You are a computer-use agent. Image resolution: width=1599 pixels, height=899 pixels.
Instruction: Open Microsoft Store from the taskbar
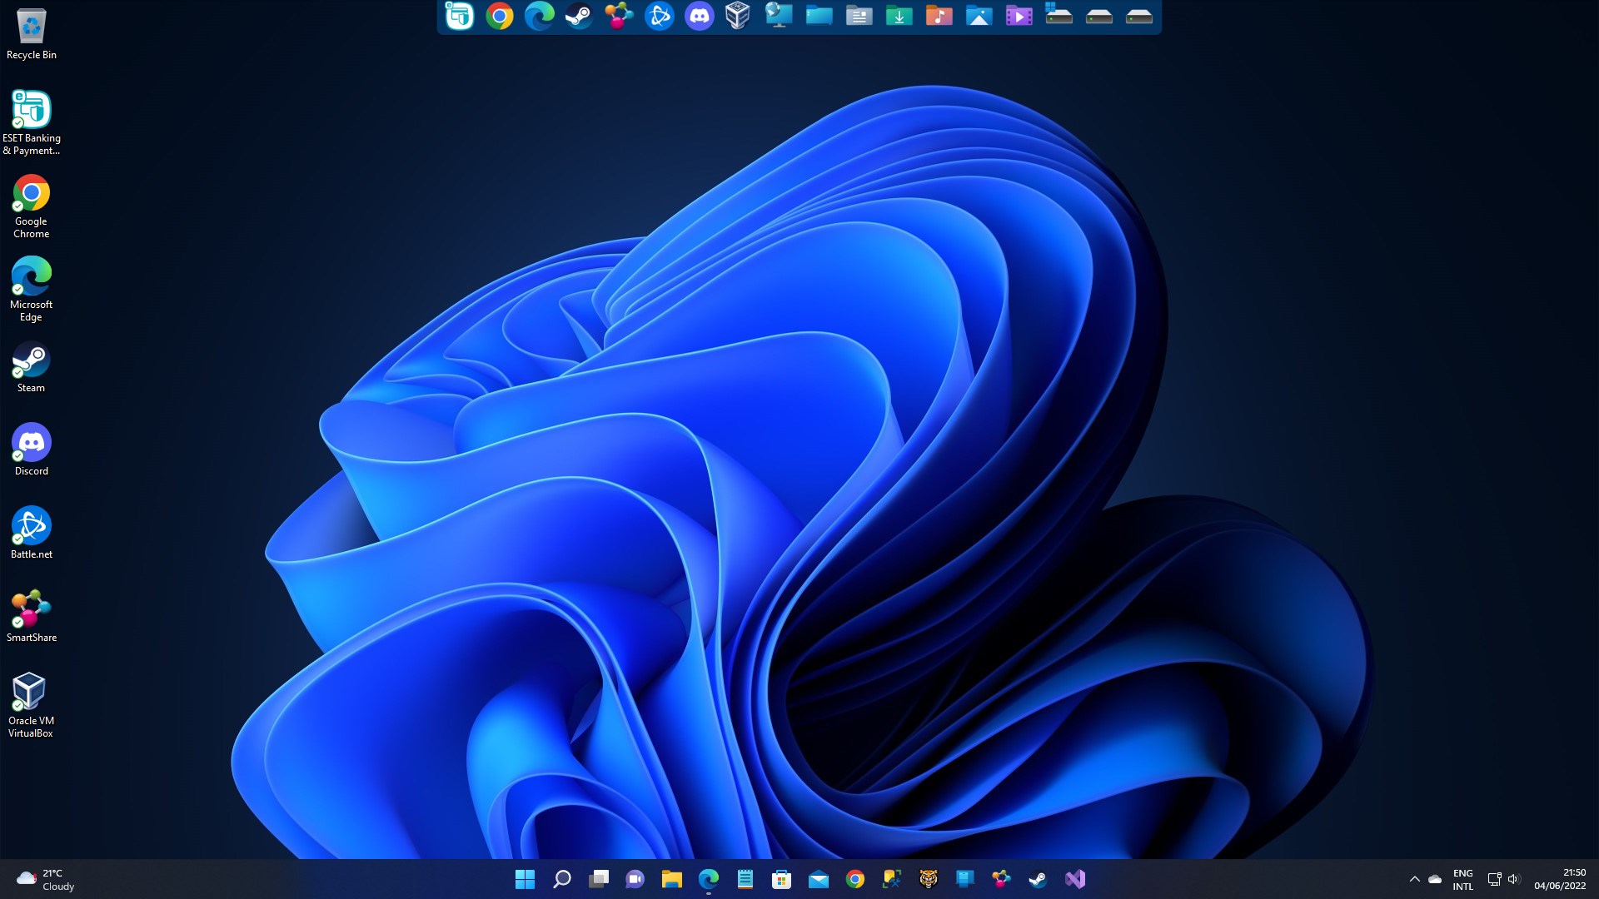[781, 879]
